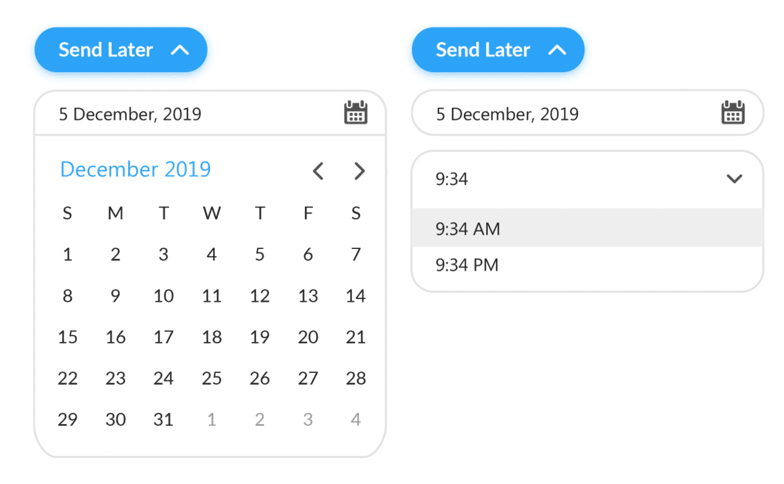Click the December 2019 month heading

click(135, 169)
